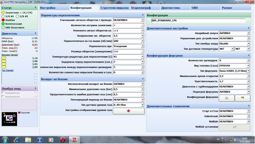
Task: Select the Э/К #2 radio indicator
Action: click(x=18, y=16)
